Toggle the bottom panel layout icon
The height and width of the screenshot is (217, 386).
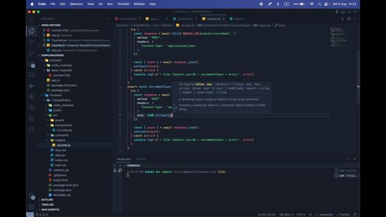pyautogui.click(x=343, y=11)
